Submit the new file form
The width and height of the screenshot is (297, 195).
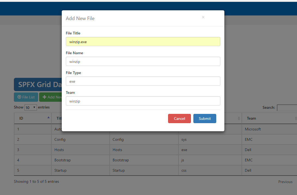pos(205,118)
